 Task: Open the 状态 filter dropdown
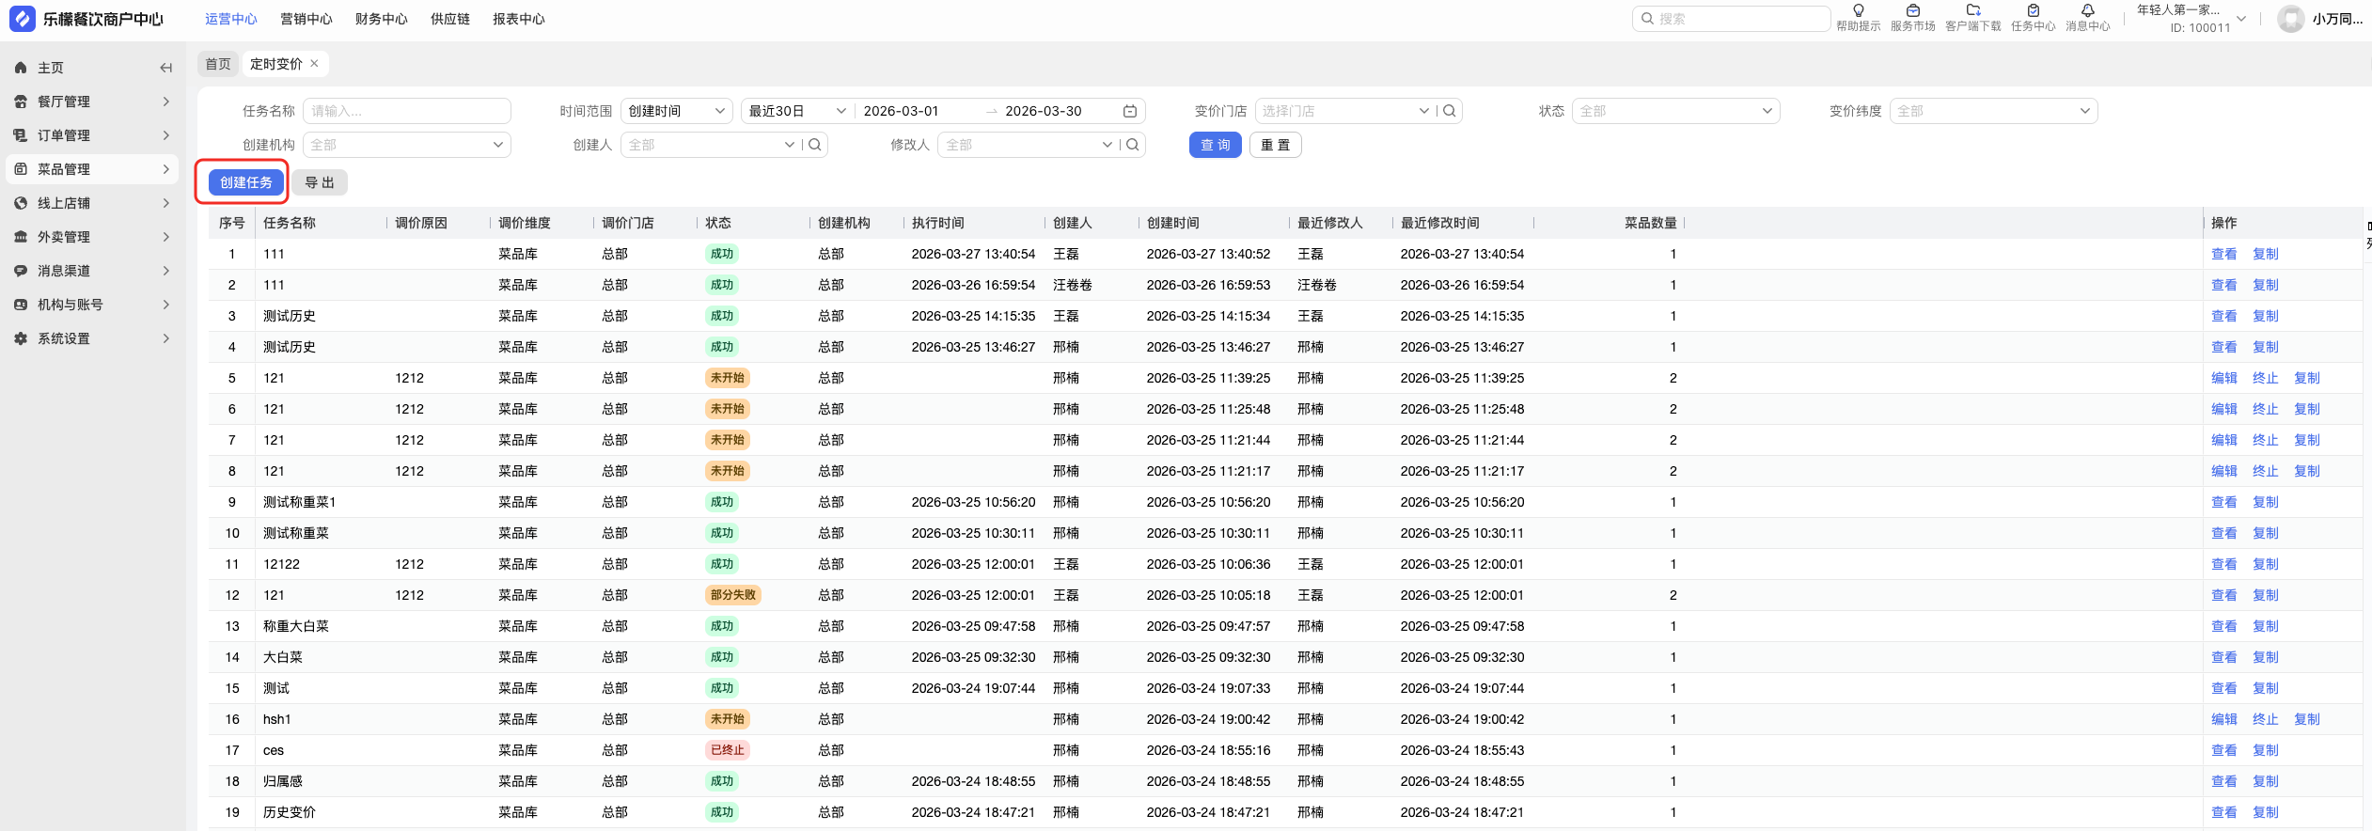(1675, 111)
